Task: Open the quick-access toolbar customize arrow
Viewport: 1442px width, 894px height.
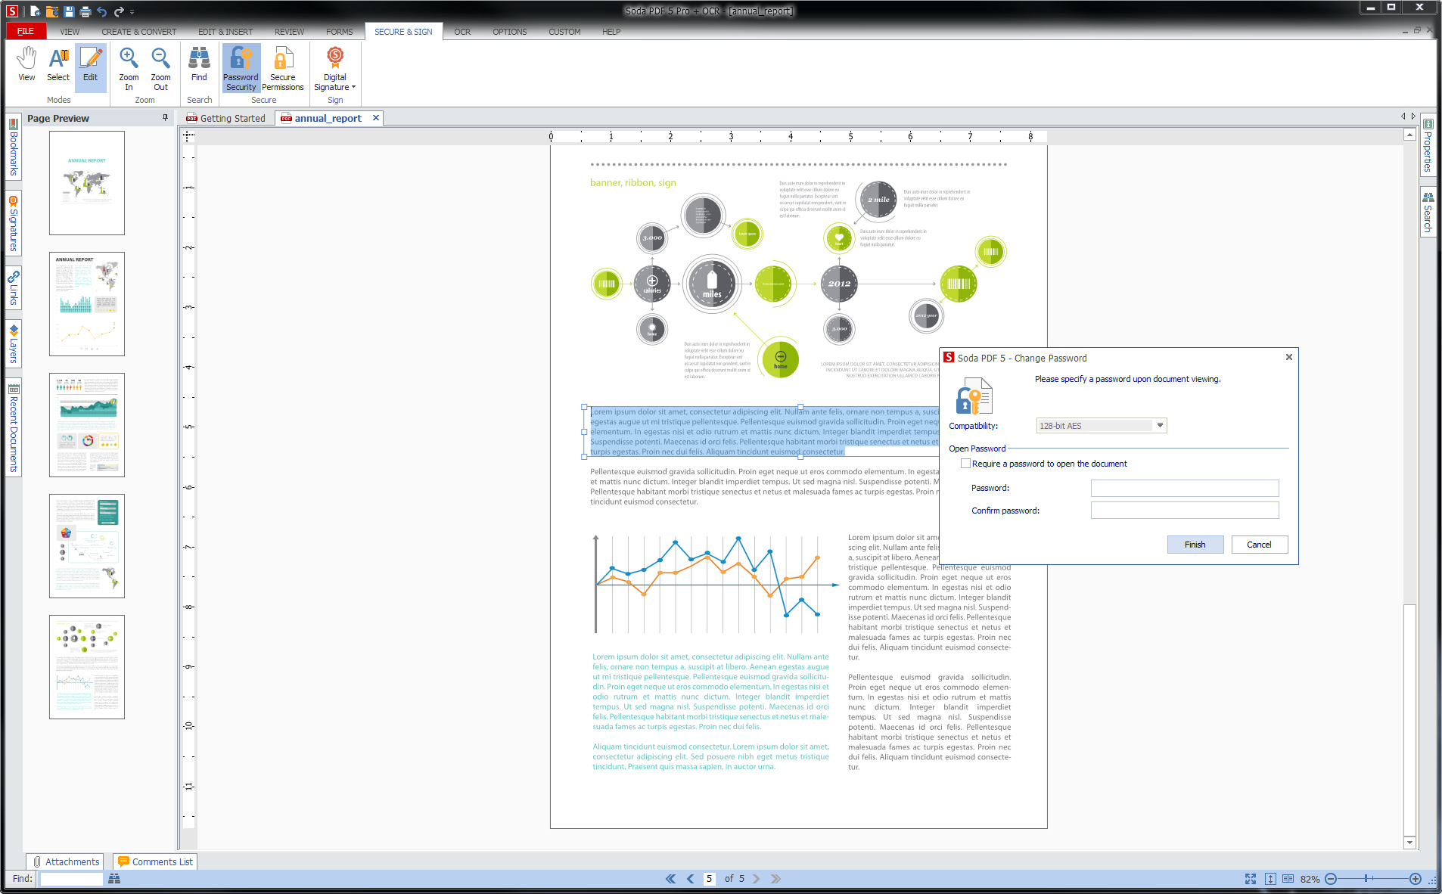Action: coord(132,11)
